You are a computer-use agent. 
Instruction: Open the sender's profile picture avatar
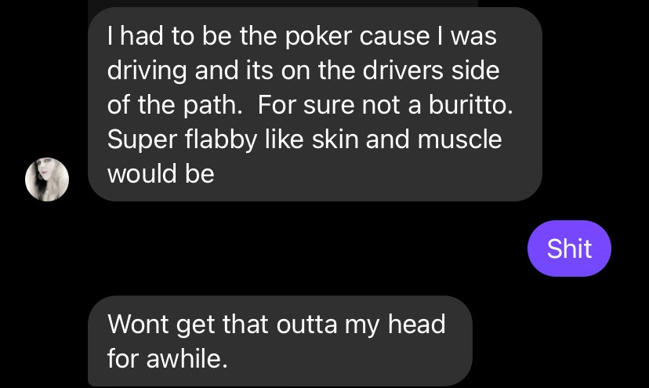pos(47,179)
